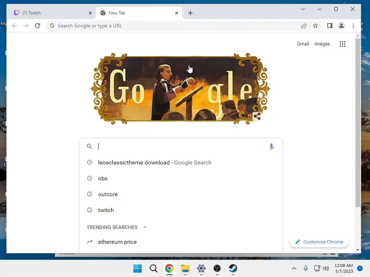Toggle the Chrome side panel
This screenshot has width=370, height=277.
coord(330,26)
